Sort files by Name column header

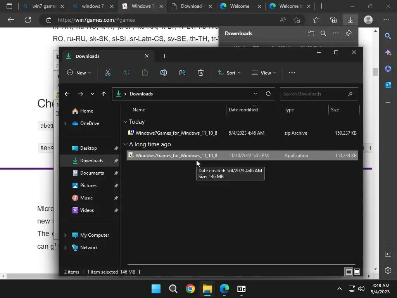tap(139, 110)
